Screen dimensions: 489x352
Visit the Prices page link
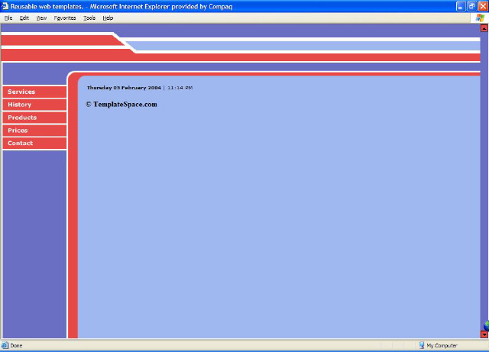[x=18, y=131]
